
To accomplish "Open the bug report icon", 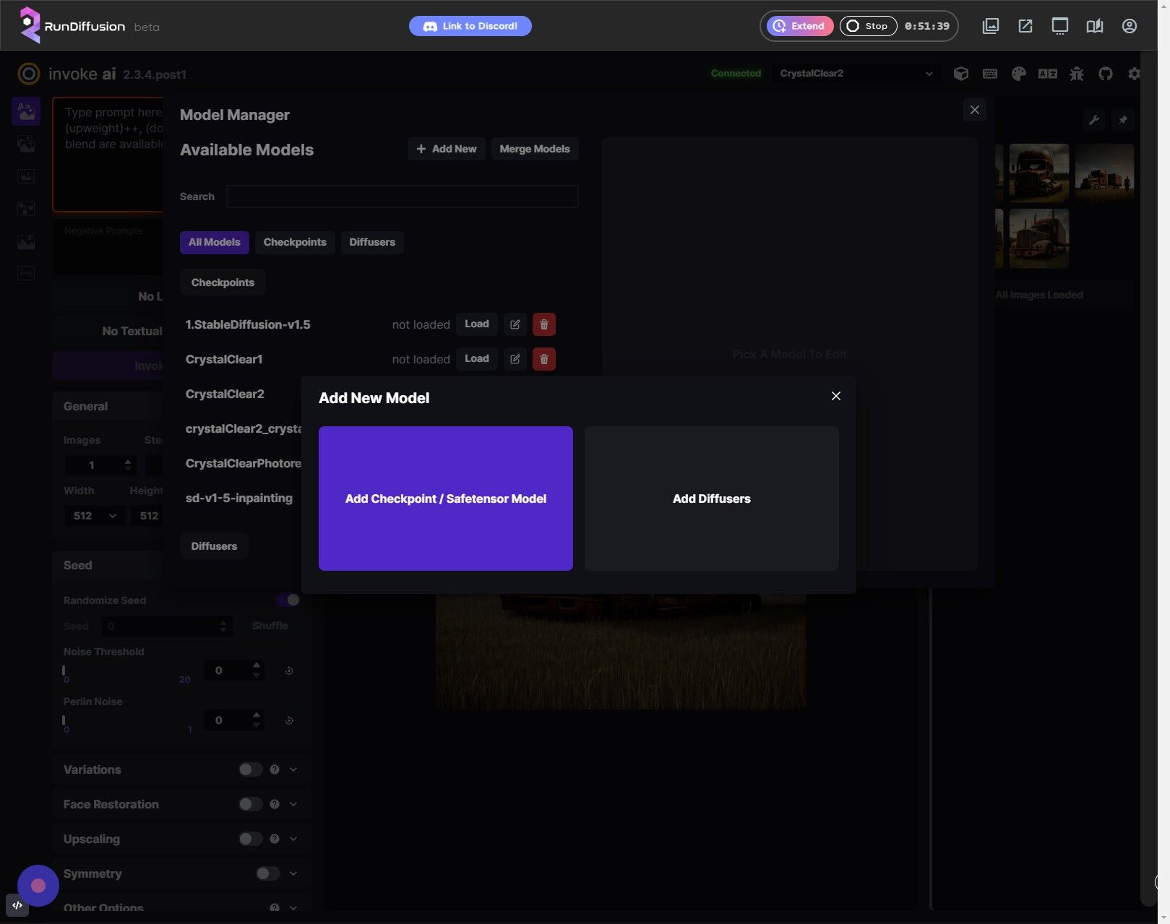I will click(x=1076, y=74).
